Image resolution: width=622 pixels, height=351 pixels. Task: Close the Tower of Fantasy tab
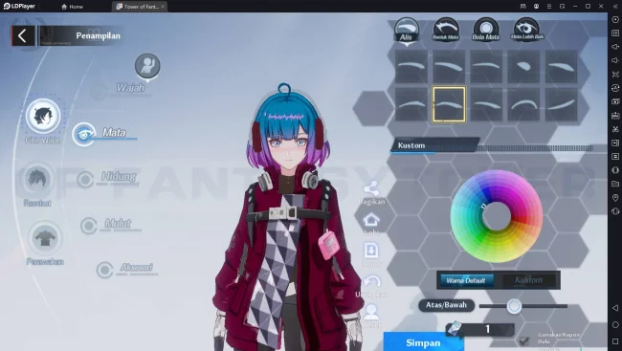point(163,7)
